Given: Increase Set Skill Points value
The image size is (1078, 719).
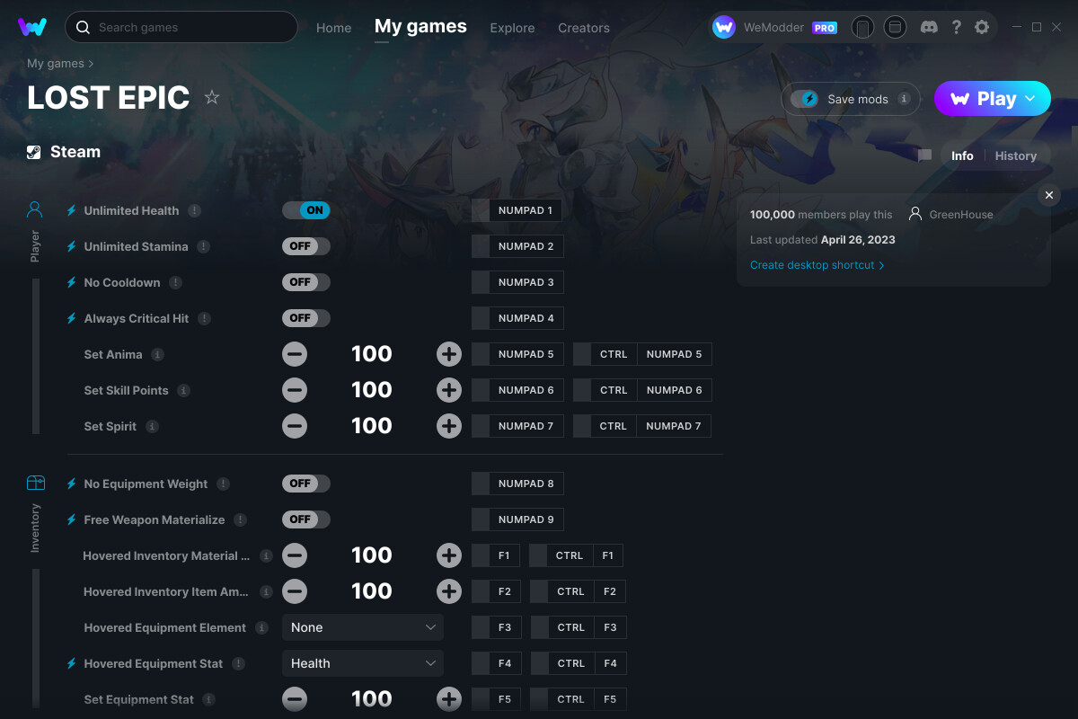Looking at the screenshot, I should click(x=449, y=390).
